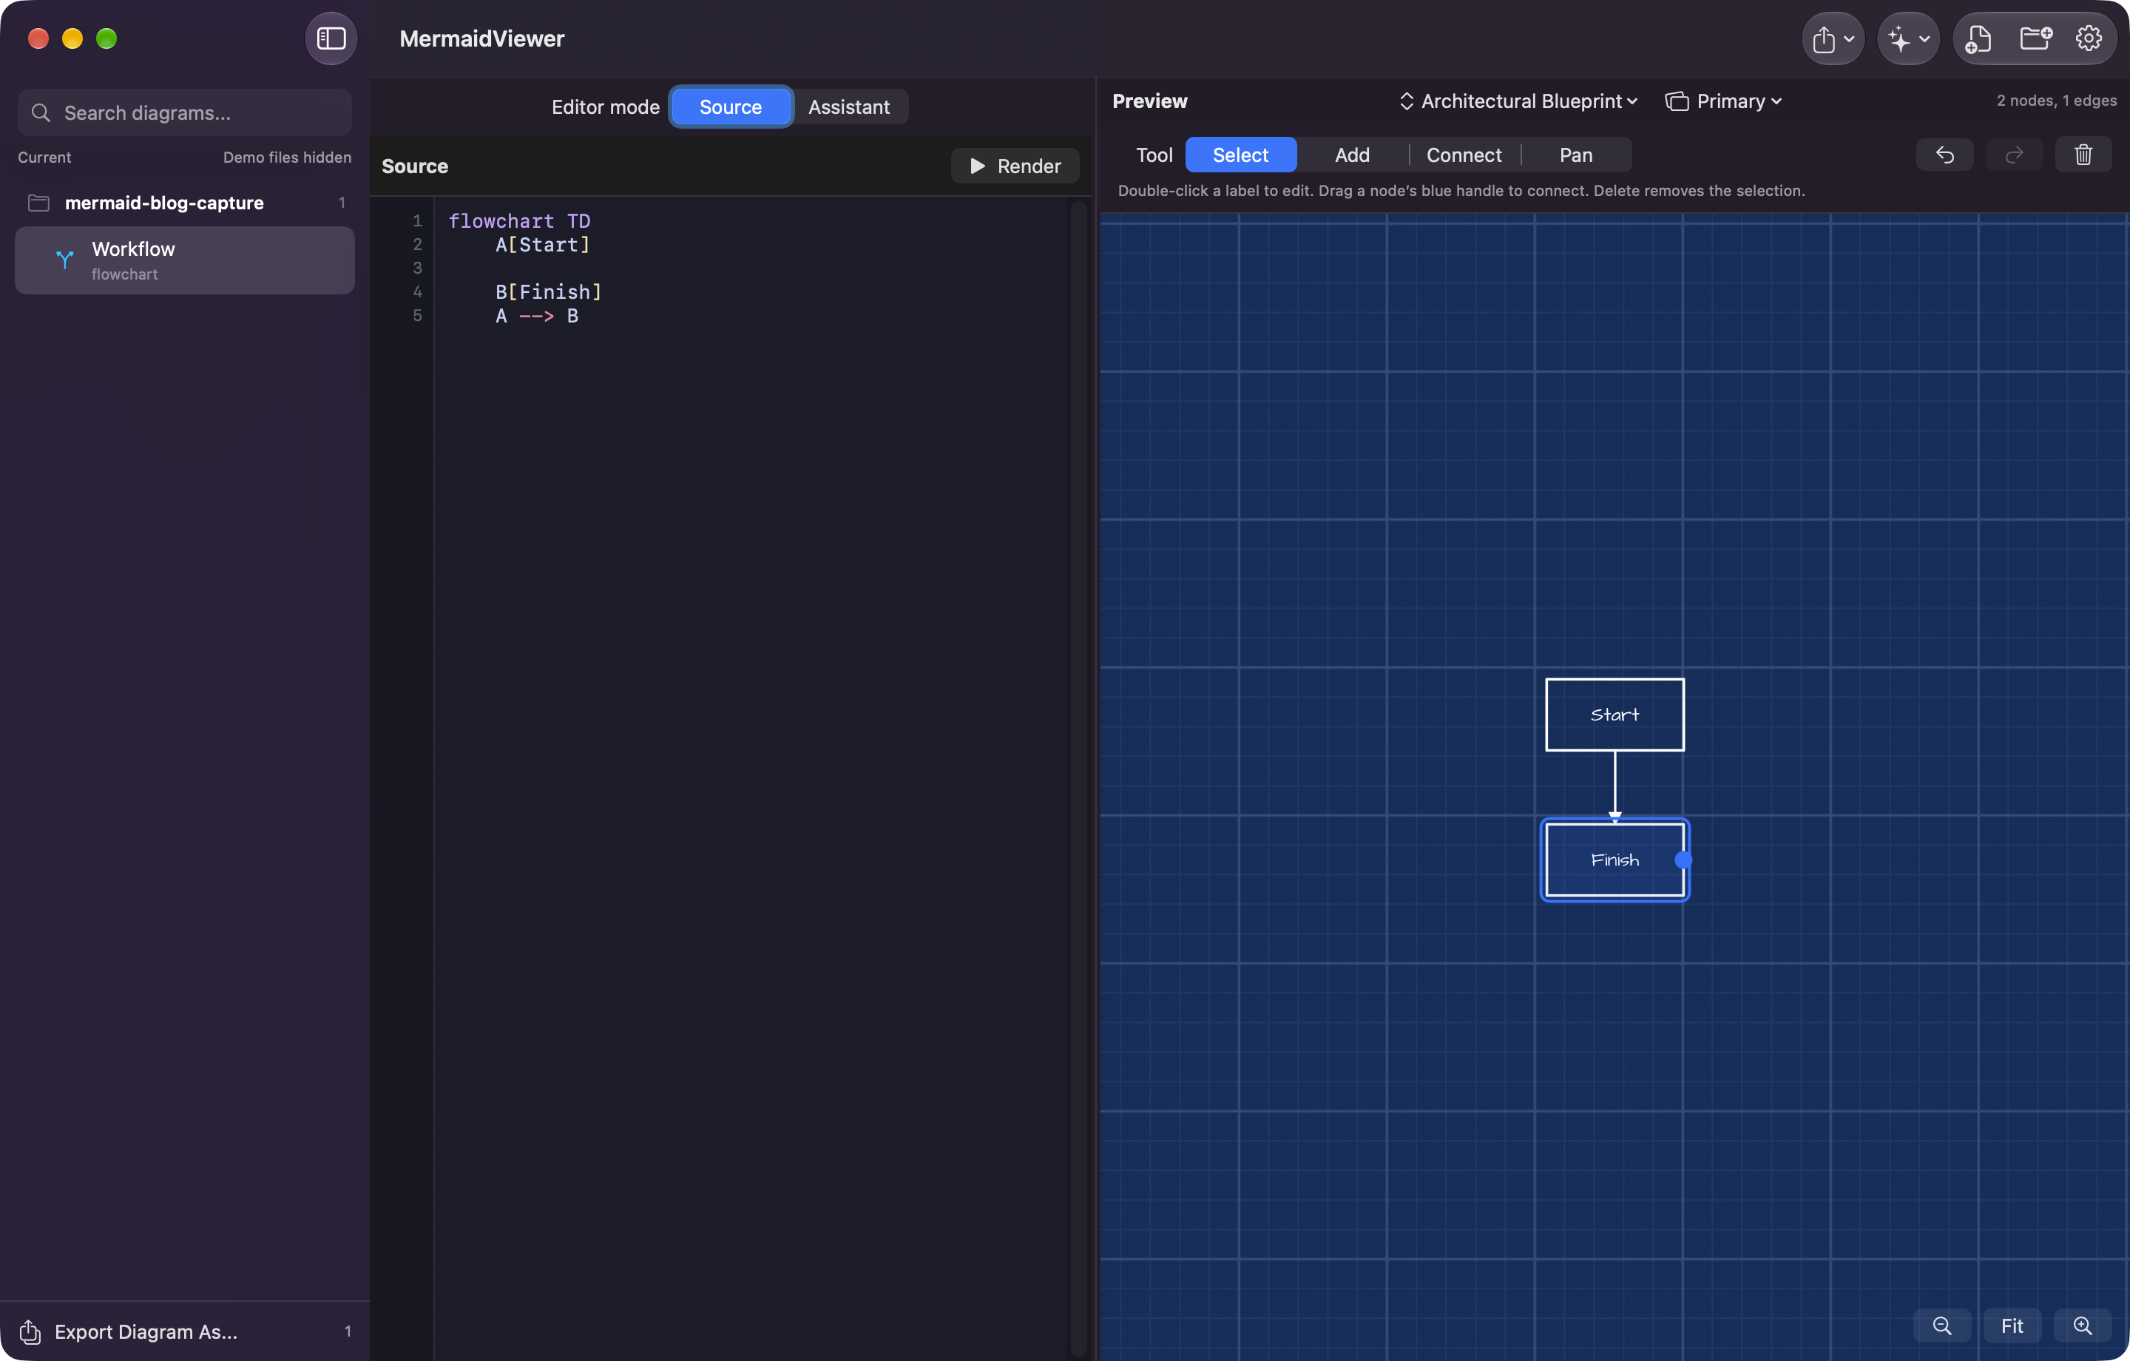Click the 'Current' section label

tap(44, 157)
